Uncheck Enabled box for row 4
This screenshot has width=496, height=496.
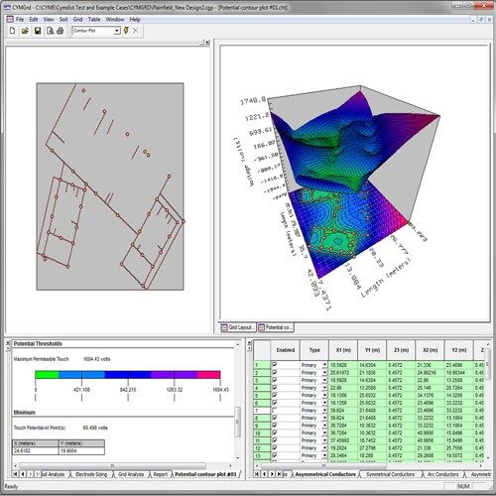[x=275, y=387]
